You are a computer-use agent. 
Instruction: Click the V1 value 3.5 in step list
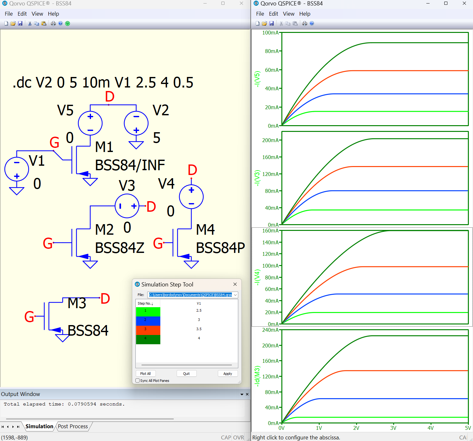pos(199,329)
